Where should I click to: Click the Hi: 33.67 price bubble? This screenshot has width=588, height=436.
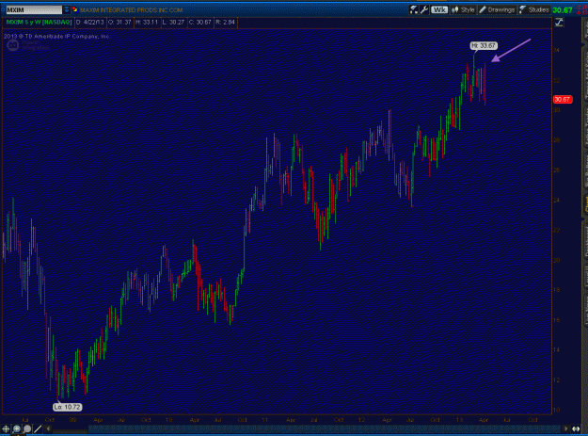point(484,46)
